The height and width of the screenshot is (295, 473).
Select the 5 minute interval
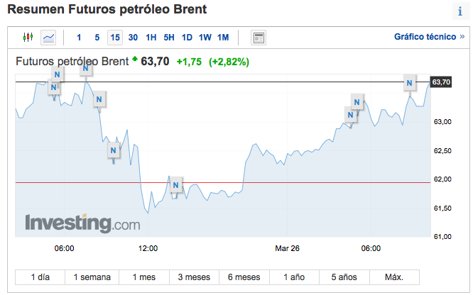coord(97,37)
